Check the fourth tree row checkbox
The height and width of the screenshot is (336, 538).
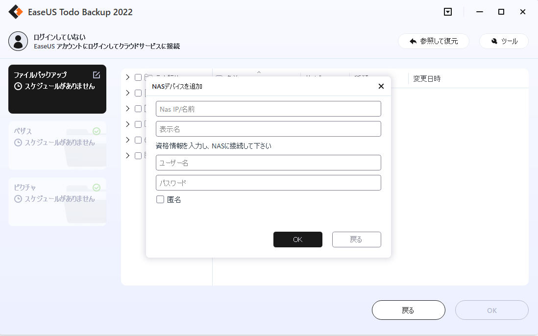coord(138,124)
